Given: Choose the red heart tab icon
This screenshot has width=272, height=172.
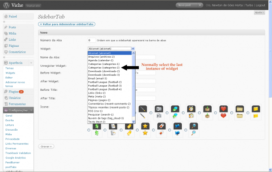Looking at the screenshot, I should 223,112.
